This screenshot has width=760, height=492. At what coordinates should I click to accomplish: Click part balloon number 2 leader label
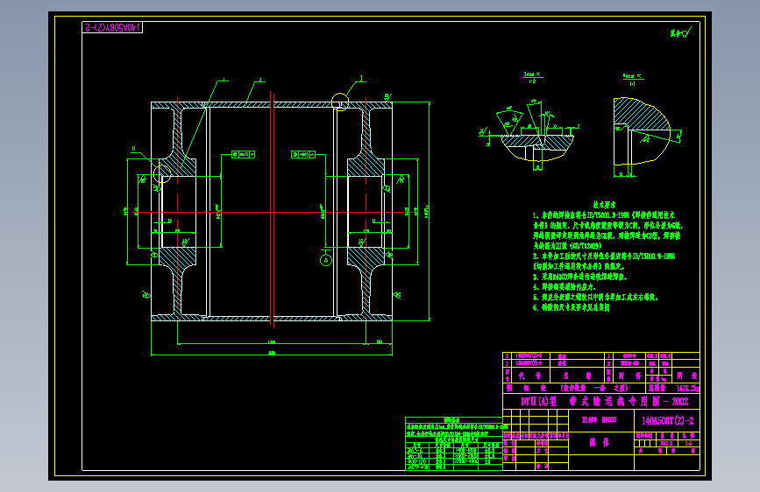click(260, 80)
